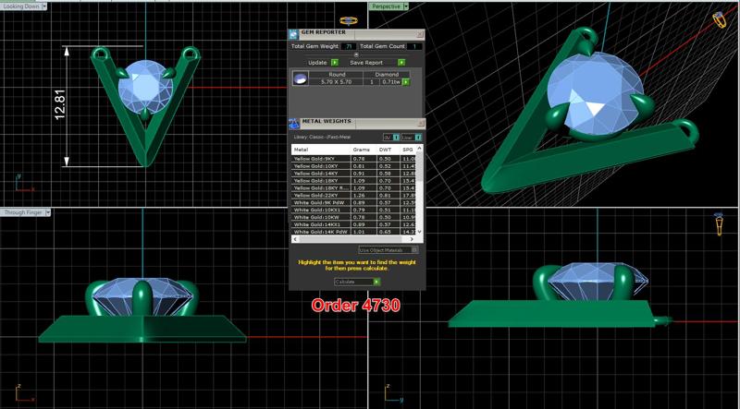Select the White Gold:14KX1 row

point(353,224)
